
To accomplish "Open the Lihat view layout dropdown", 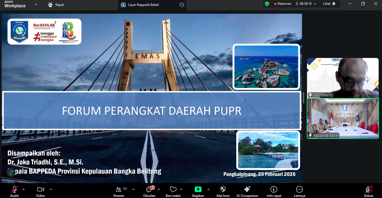I will pyautogui.click(x=329, y=4).
